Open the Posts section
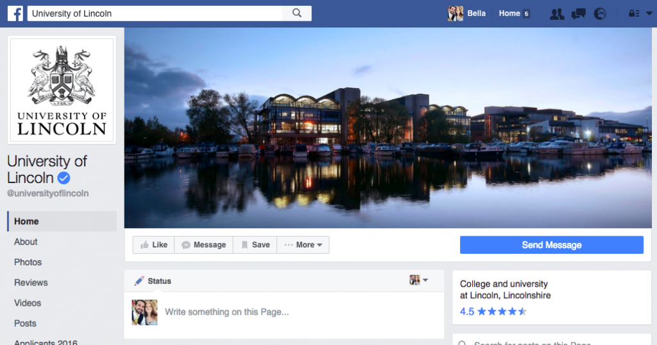Viewport: 657px width, 345px height. coord(25,324)
